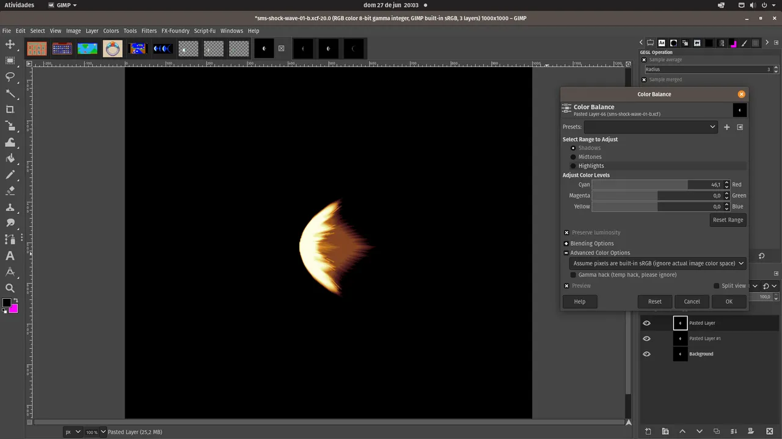This screenshot has height=439, width=782.
Task: Open the Filters menu
Action: click(149, 30)
